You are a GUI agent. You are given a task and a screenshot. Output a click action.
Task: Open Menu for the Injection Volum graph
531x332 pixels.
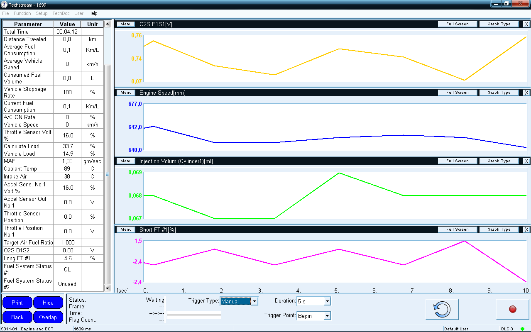(126, 161)
